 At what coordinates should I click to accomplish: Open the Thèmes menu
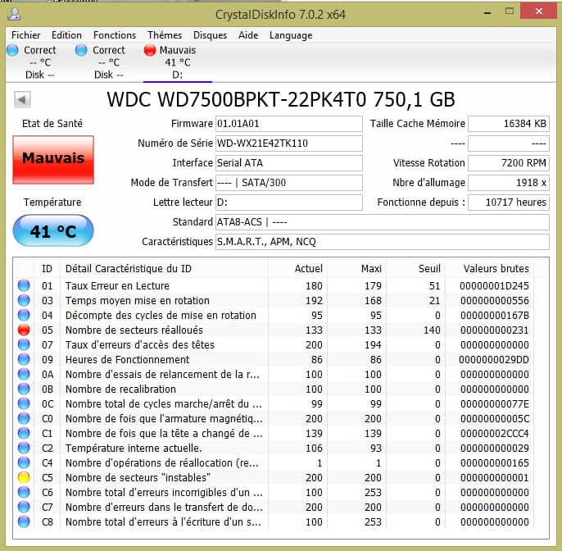(165, 35)
